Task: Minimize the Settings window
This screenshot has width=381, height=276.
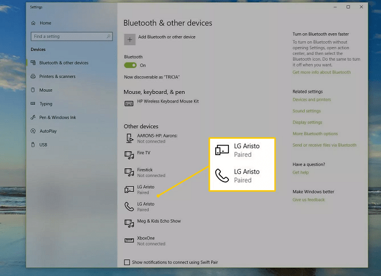Action: point(335,7)
